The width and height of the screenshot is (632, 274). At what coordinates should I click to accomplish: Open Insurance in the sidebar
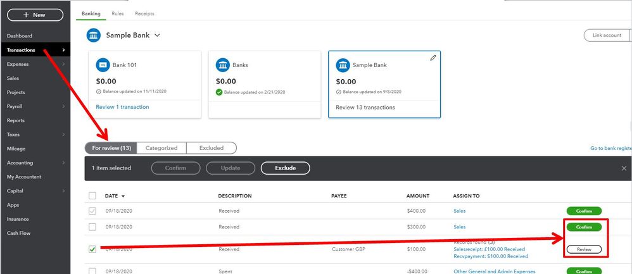point(18,219)
